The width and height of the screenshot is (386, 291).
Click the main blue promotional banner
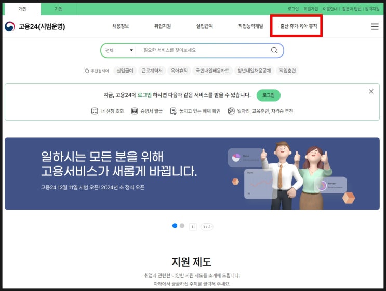(192, 174)
